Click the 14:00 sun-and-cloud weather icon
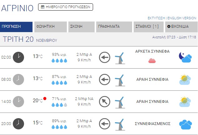The image size is (198, 135). pyautogui.click(x=185, y=102)
